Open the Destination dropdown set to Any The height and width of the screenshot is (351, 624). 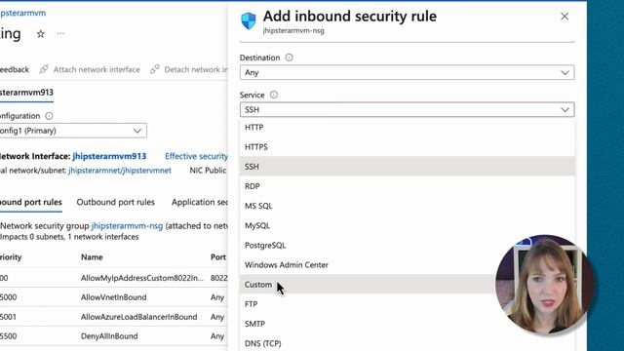point(407,72)
